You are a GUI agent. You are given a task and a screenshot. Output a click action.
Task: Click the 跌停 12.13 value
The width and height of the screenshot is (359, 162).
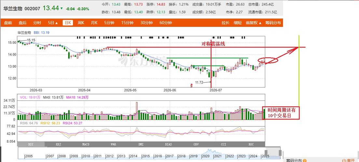pyautogui.click(x=161, y=12)
